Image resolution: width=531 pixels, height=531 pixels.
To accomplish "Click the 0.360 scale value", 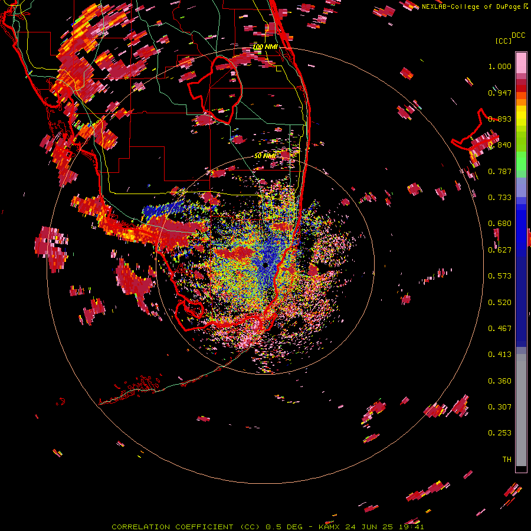I will (x=500, y=381).
